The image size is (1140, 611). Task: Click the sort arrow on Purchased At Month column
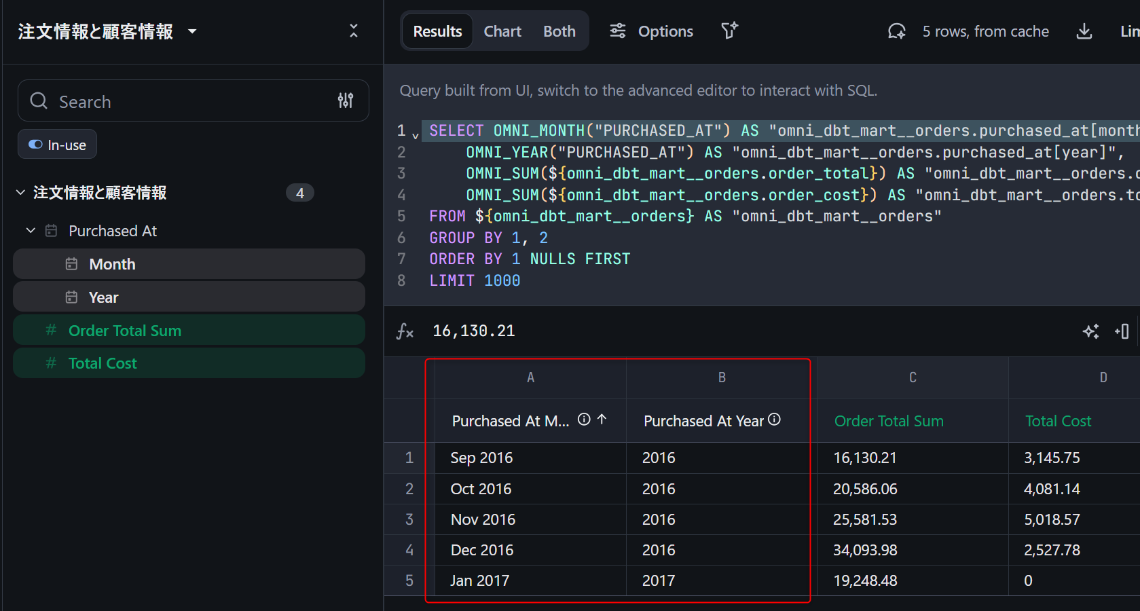(602, 420)
